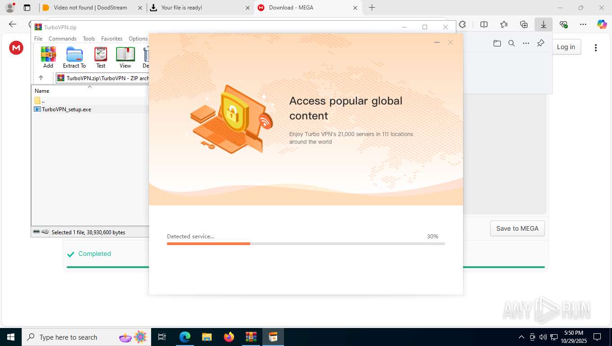Image resolution: width=612 pixels, height=346 pixels.
Task: Open the notification center icon
Action: click(x=597, y=337)
